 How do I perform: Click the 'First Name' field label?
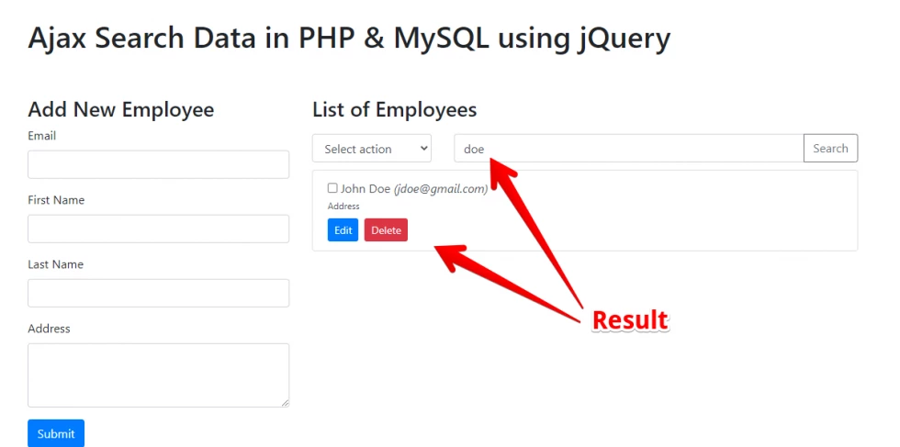[x=56, y=200]
